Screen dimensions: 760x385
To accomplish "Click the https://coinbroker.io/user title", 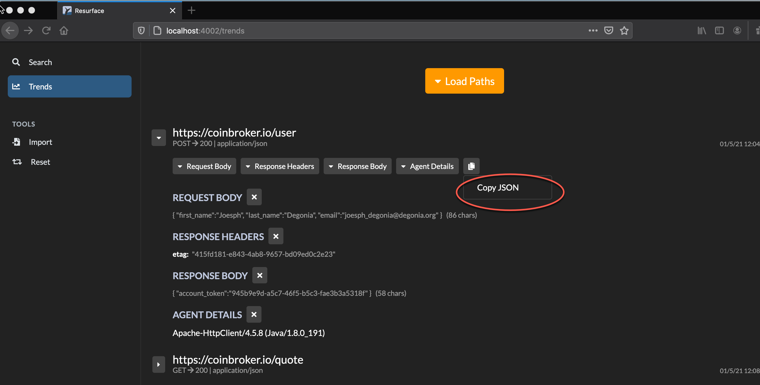I will pos(234,133).
